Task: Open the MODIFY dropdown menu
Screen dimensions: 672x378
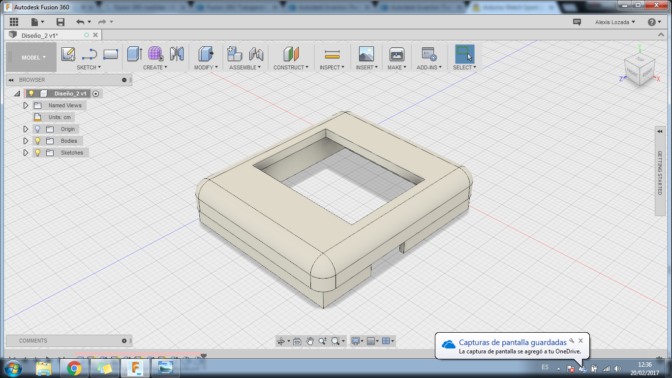Action: (206, 67)
